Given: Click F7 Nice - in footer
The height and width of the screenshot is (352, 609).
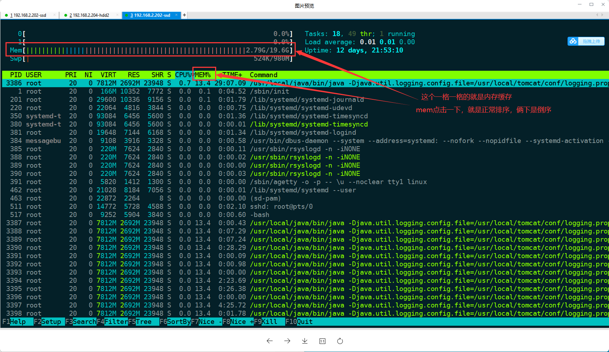Looking at the screenshot, I should (207, 322).
